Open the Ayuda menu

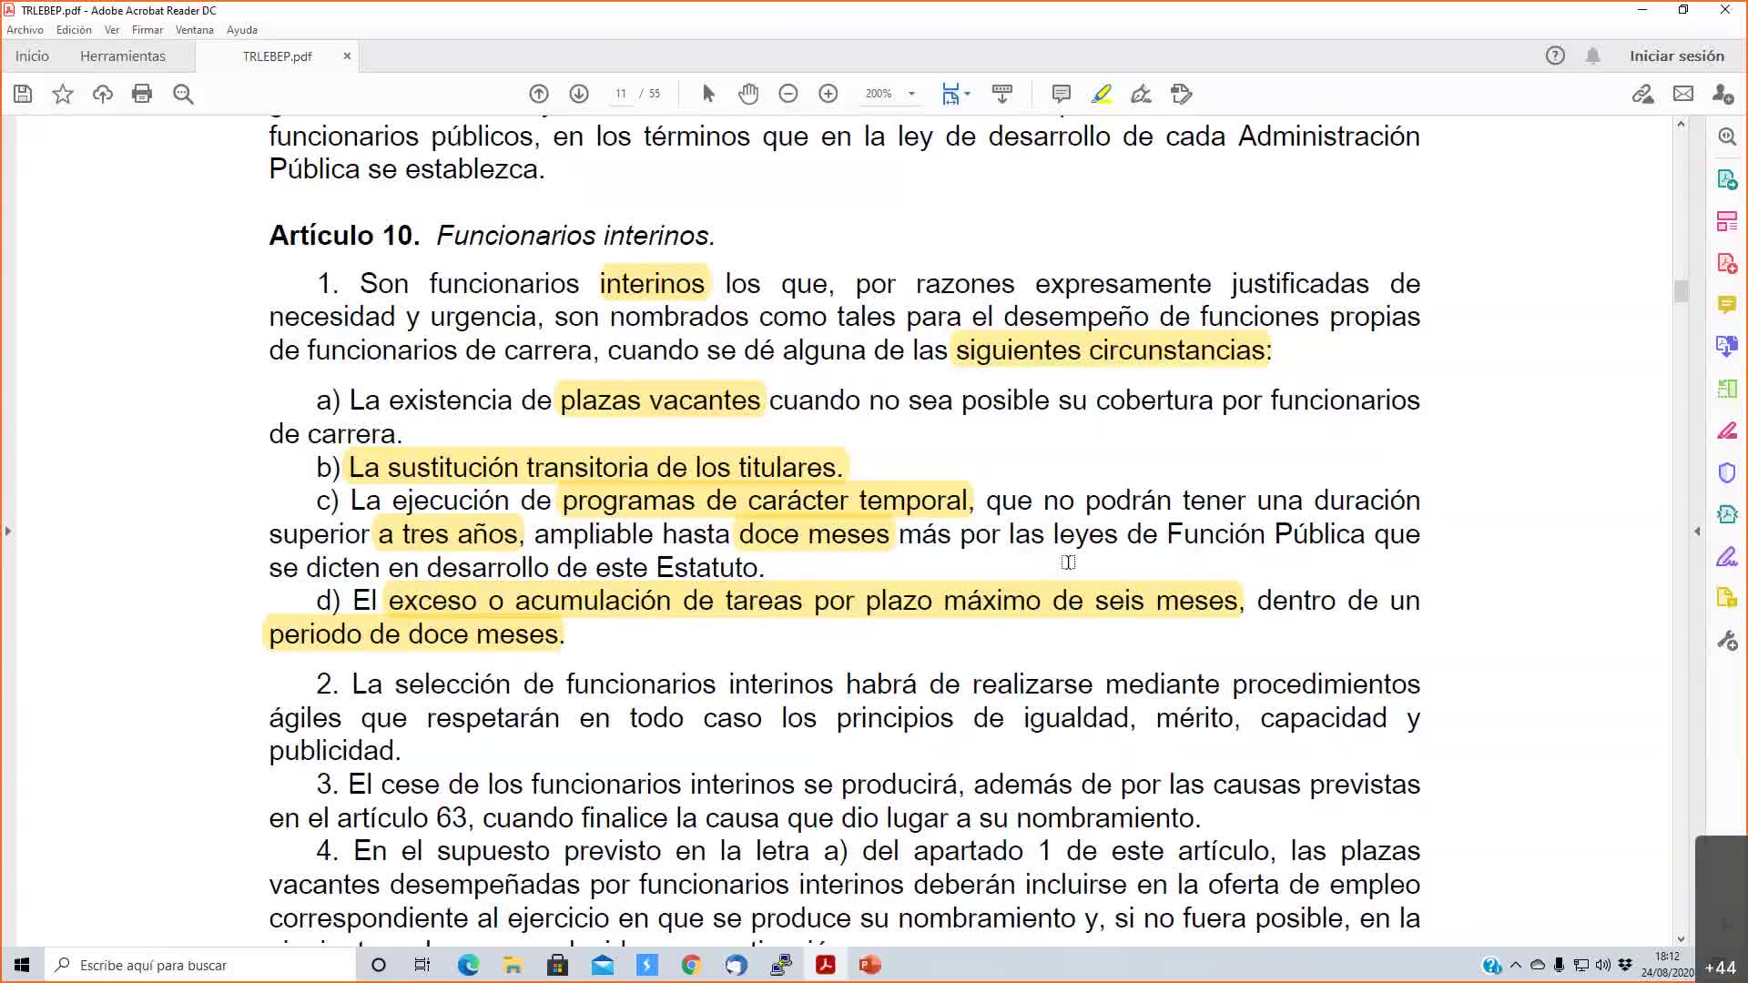tap(241, 30)
